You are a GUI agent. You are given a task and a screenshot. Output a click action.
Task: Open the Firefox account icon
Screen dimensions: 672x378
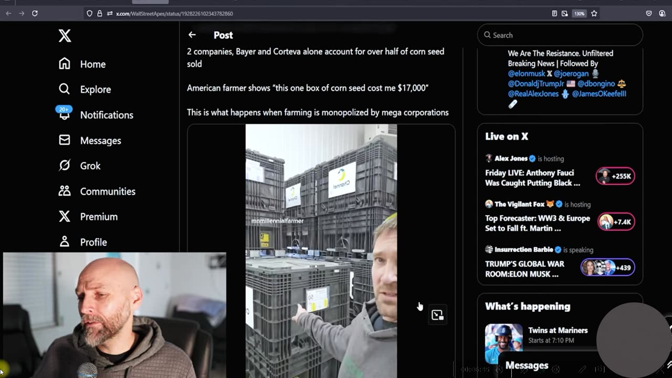click(x=662, y=13)
